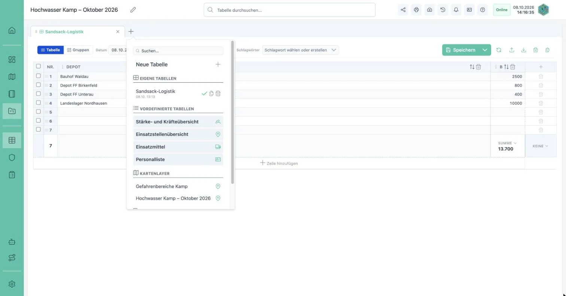Open the history icon in header
The width and height of the screenshot is (566, 296).
click(443, 10)
